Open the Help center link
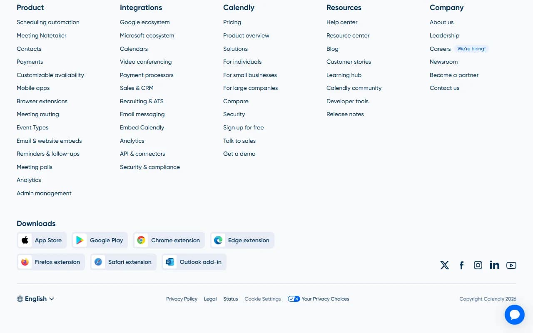Viewport: 533px width, 333px height. tap(342, 22)
